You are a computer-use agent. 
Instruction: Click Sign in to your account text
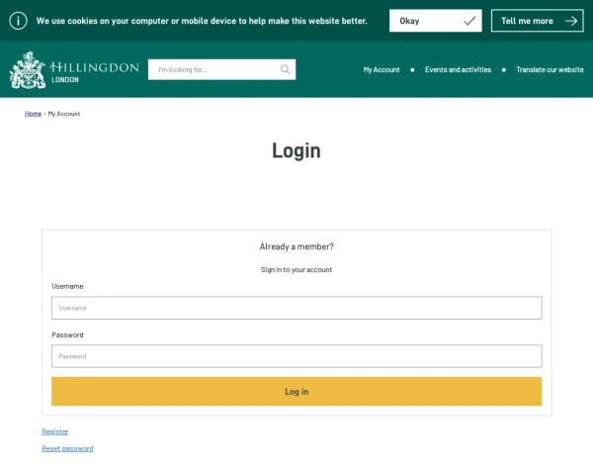pyautogui.click(x=296, y=270)
